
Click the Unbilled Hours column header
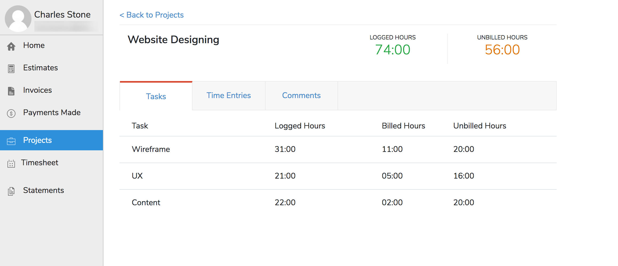480,126
